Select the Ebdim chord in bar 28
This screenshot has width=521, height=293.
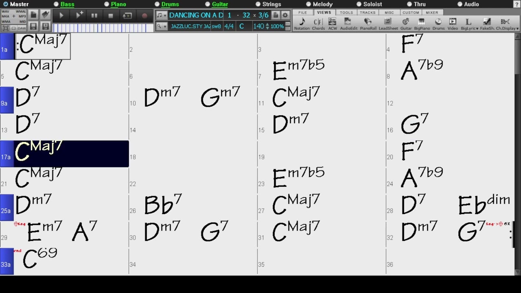tap(484, 204)
